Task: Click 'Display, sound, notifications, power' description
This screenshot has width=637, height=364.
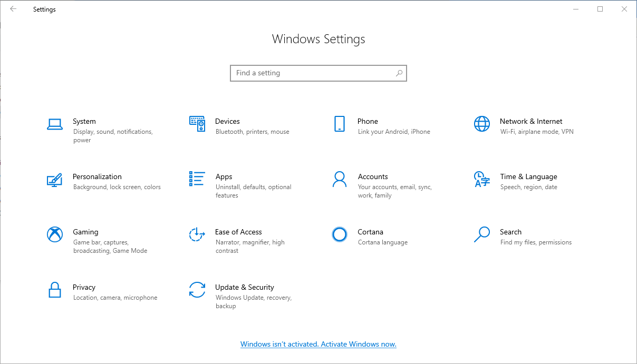Action: (x=113, y=136)
